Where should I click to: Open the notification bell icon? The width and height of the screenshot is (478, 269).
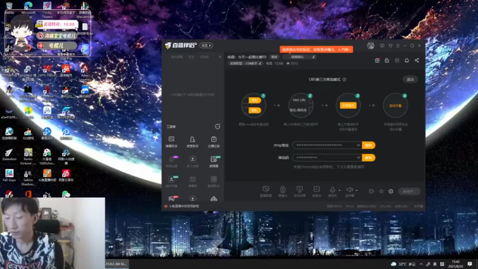point(407,60)
